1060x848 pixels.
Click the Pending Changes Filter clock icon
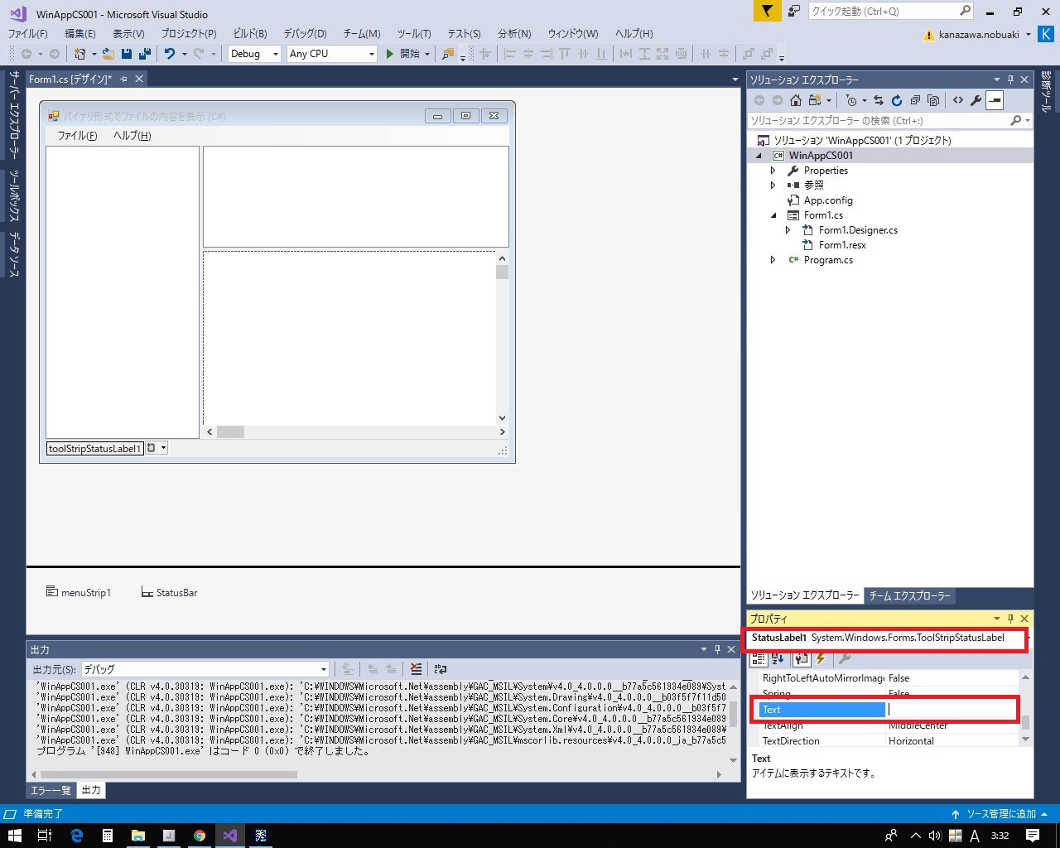[x=851, y=100]
